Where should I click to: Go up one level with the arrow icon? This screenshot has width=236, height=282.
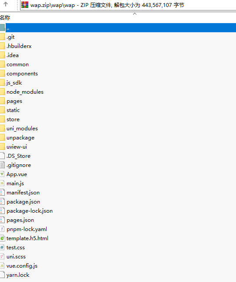(x=6, y=4)
